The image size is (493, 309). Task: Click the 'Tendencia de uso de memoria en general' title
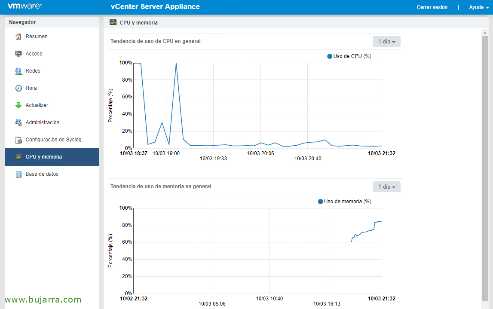point(161,187)
